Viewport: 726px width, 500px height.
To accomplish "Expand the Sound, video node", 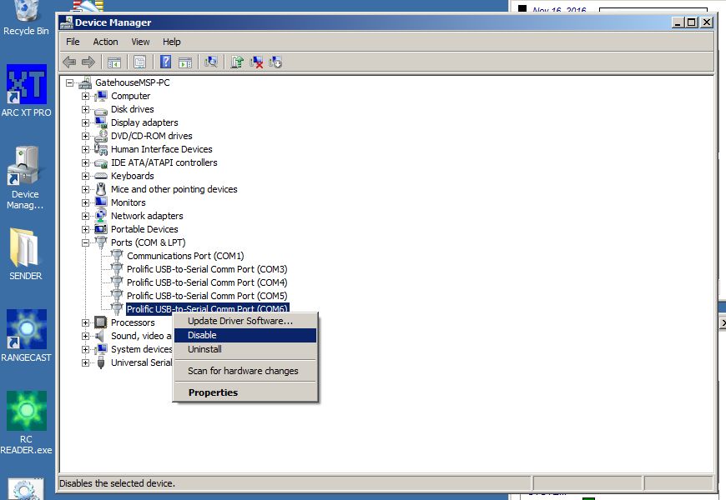I will coord(85,337).
